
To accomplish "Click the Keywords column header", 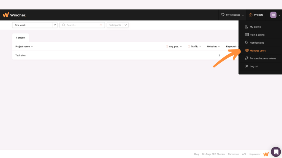I will 231,47.
